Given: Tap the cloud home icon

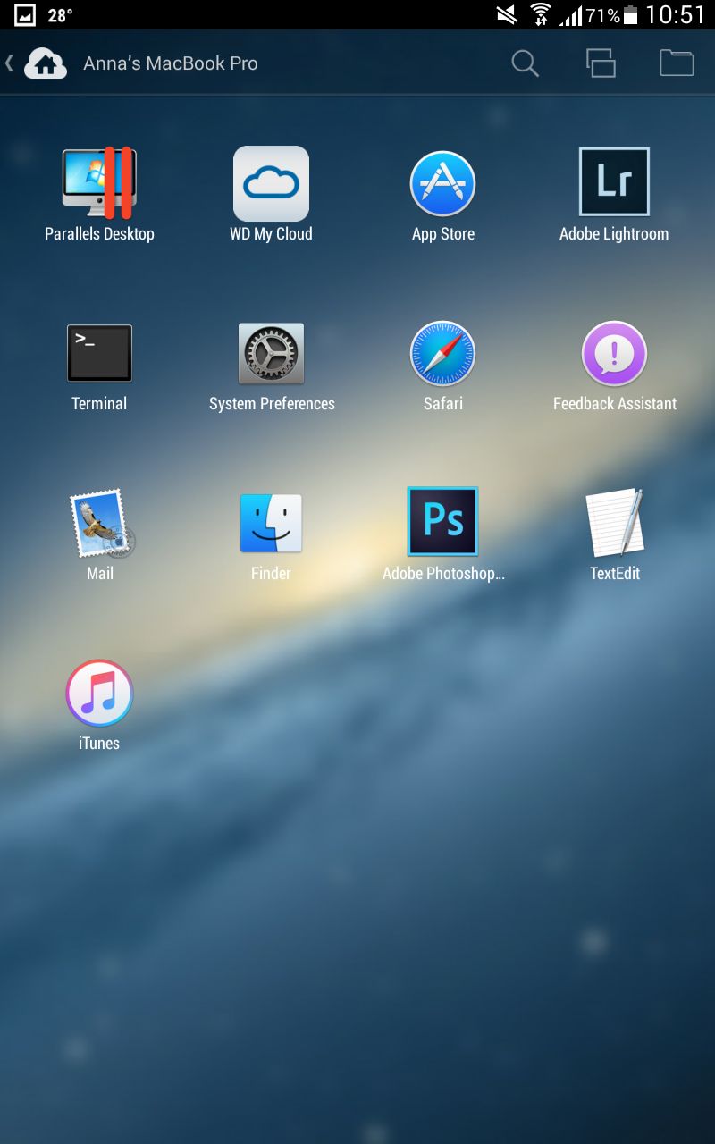Looking at the screenshot, I should coord(46,63).
